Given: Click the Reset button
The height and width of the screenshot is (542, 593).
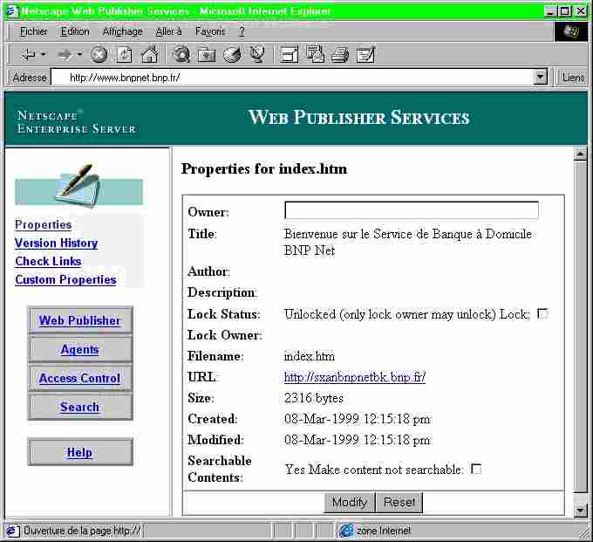Looking at the screenshot, I should [399, 502].
